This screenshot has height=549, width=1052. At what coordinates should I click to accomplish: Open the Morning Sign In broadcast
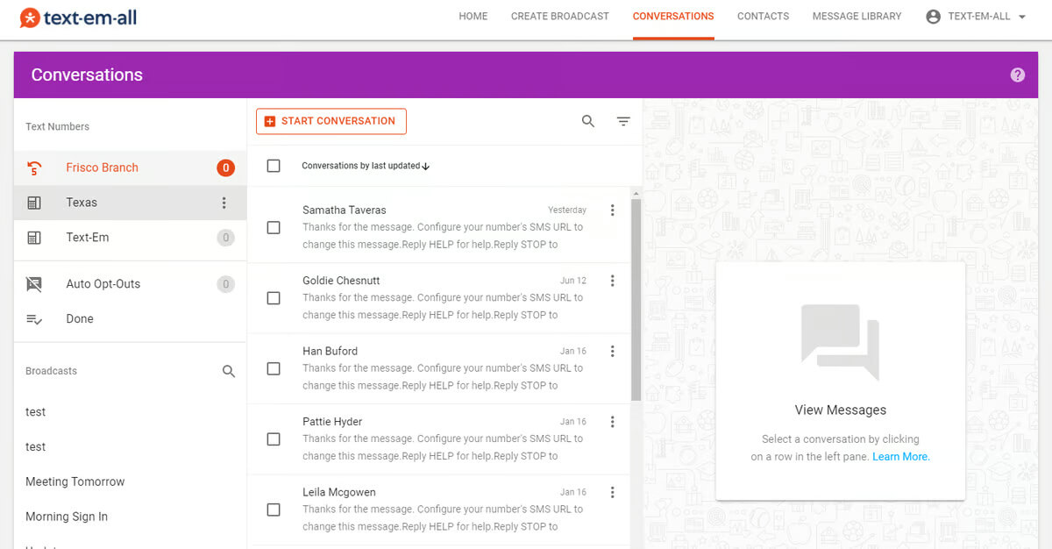tap(67, 517)
